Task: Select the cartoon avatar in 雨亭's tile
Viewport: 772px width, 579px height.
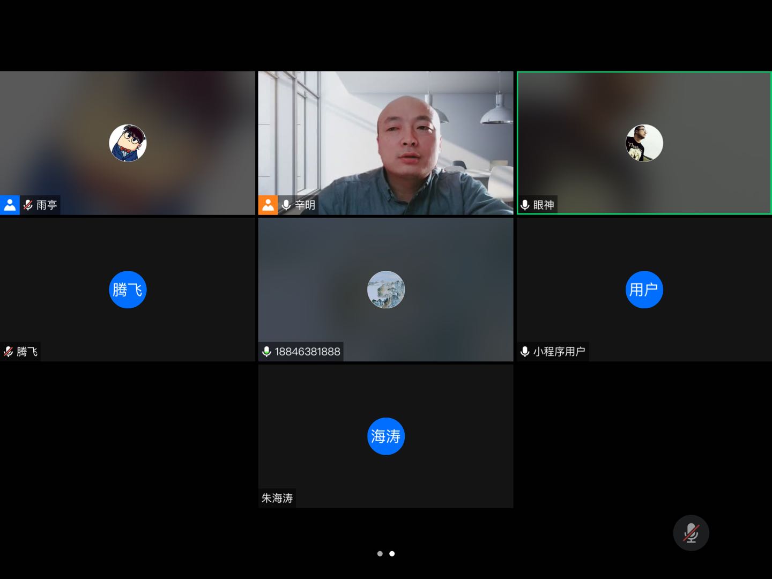Action: click(128, 143)
